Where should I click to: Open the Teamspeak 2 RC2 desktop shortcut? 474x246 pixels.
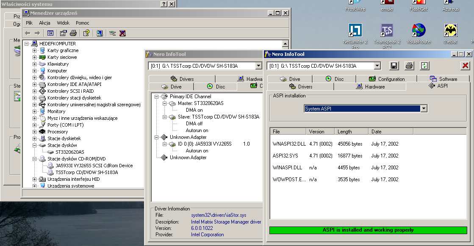pyautogui.click(x=387, y=36)
